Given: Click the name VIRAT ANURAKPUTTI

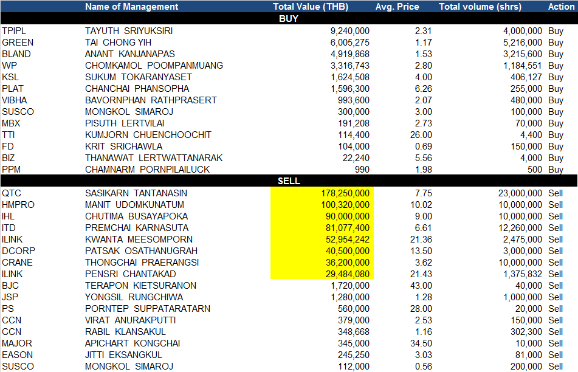Looking at the screenshot, I should (x=131, y=320).
